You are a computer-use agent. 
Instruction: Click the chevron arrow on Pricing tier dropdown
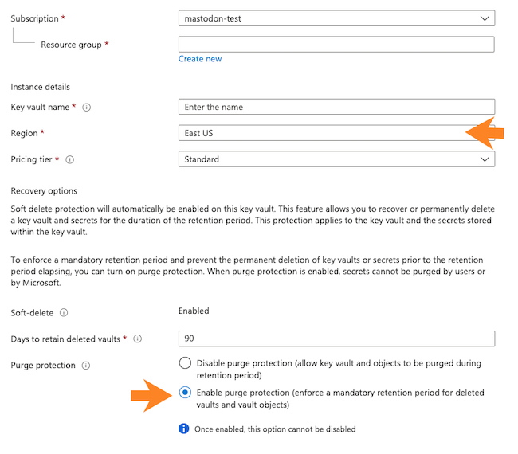[x=485, y=159]
